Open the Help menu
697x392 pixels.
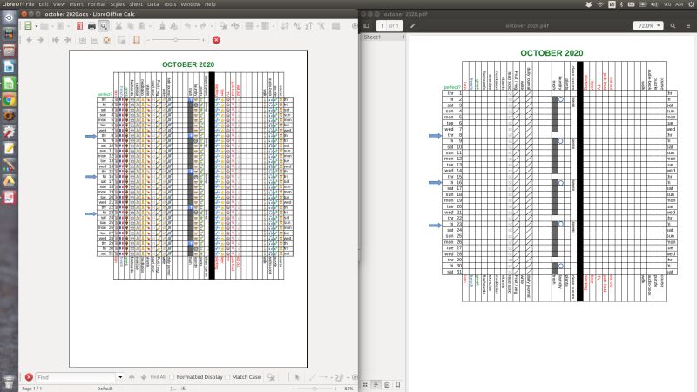click(x=210, y=4)
